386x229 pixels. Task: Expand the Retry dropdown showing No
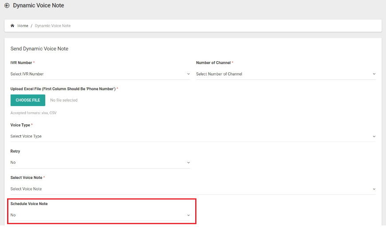click(x=100, y=162)
